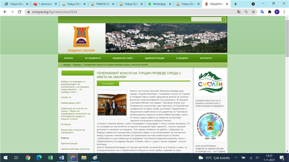Click Начало breadcrumb link

(x=67, y=65)
